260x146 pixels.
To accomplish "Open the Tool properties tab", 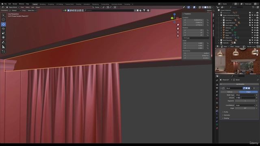I will tap(217, 80).
